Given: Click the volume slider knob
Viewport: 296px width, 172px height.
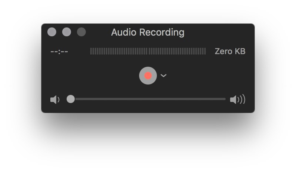Looking at the screenshot, I should [71, 99].
